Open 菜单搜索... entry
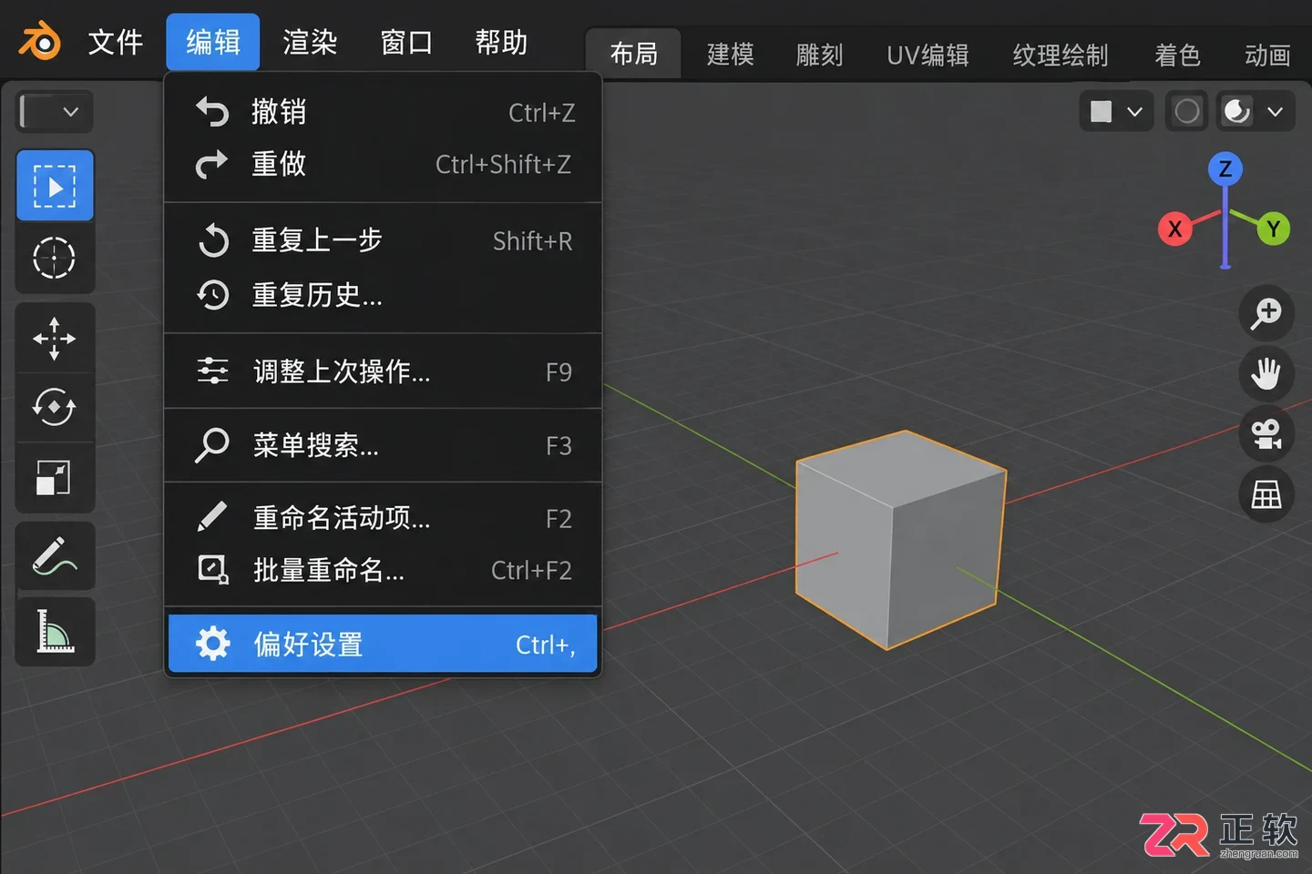Viewport: 1312px width, 874px height. [x=384, y=445]
